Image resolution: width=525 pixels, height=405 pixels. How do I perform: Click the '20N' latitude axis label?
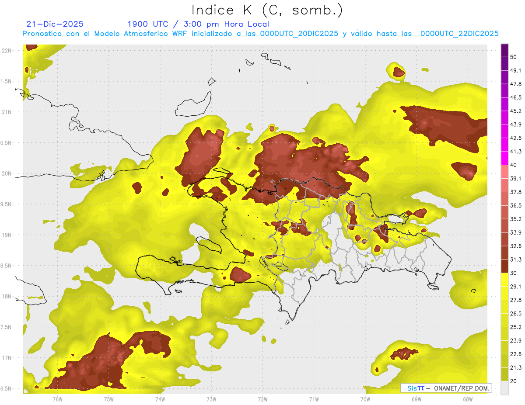7,173
